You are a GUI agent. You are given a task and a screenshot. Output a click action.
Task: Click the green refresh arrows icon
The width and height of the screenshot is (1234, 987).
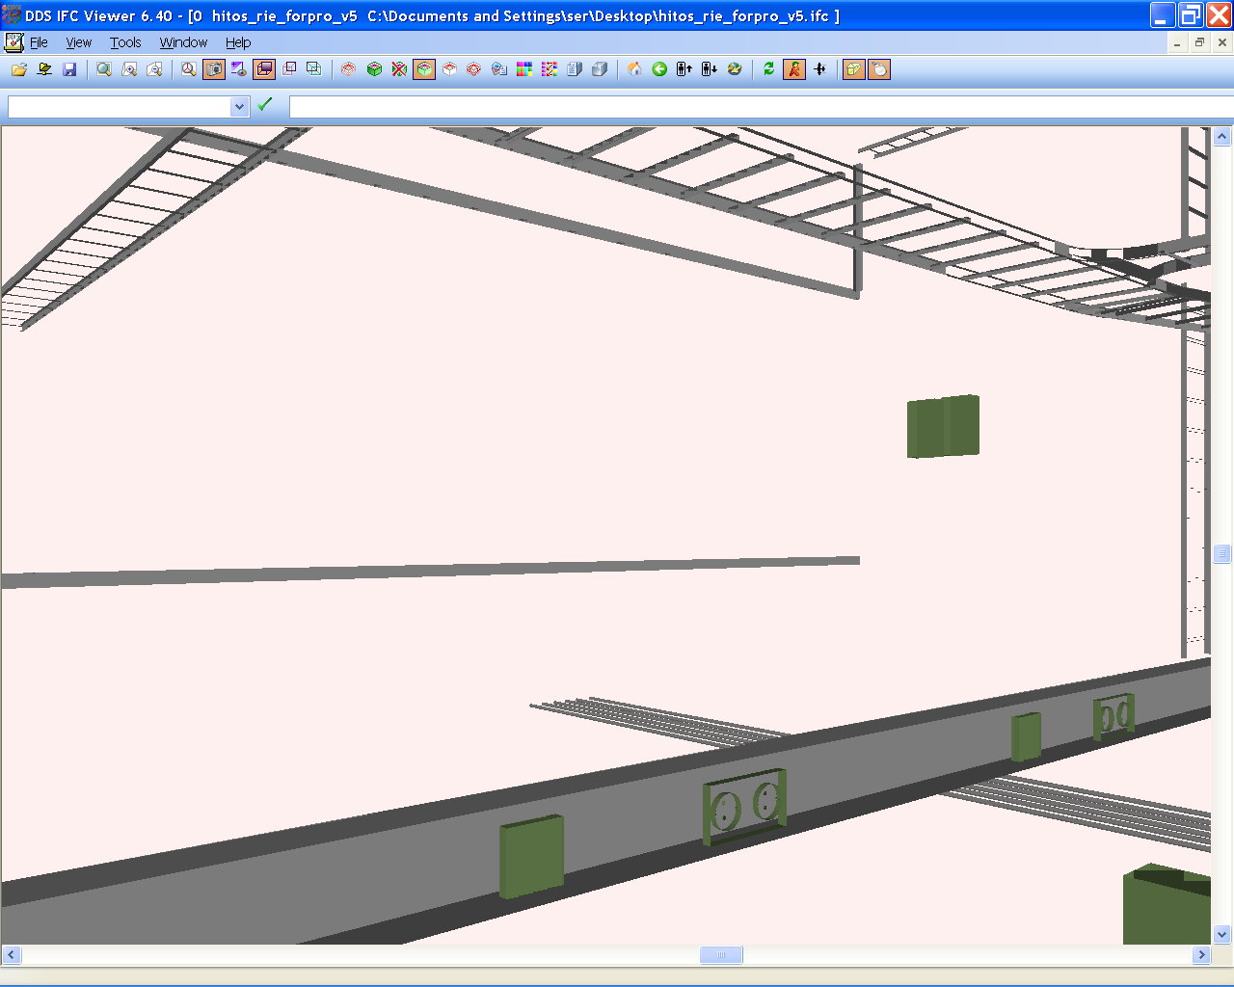pyautogui.click(x=769, y=69)
